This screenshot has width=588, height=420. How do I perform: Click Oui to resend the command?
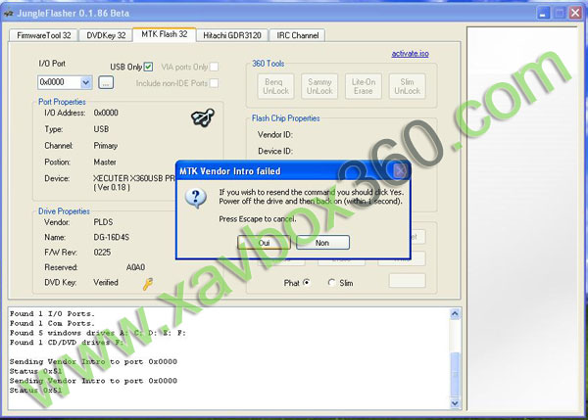click(264, 243)
